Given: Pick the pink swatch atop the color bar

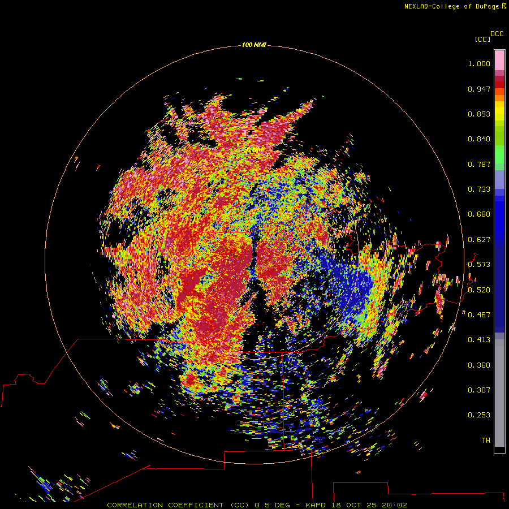Looking at the screenshot, I should point(499,60).
